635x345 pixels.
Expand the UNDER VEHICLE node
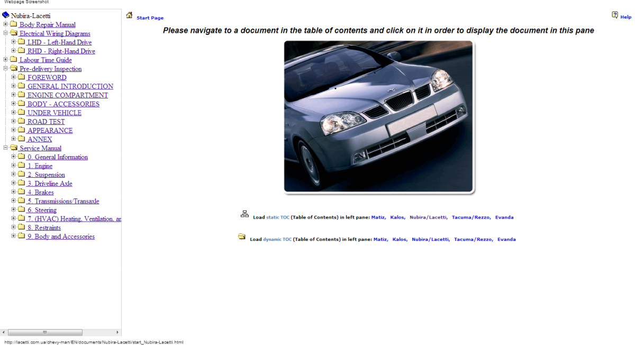click(x=13, y=113)
